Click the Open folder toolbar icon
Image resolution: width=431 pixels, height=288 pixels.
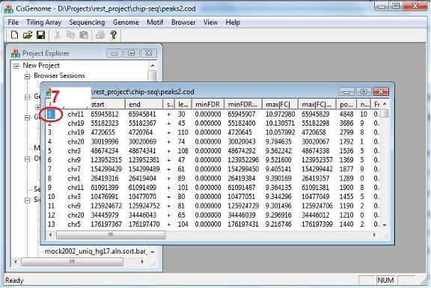[28, 35]
